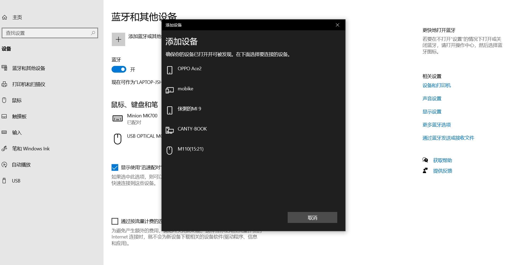Select the M110(15:21) mouse device

pyautogui.click(x=191, y=149)
